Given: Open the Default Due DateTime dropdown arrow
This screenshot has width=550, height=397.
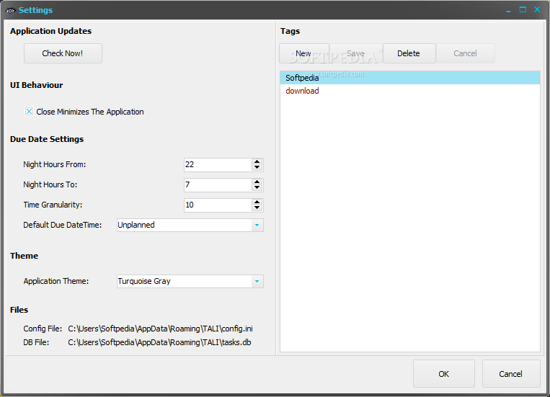Looking at the screenshot, I should point(257,225).
